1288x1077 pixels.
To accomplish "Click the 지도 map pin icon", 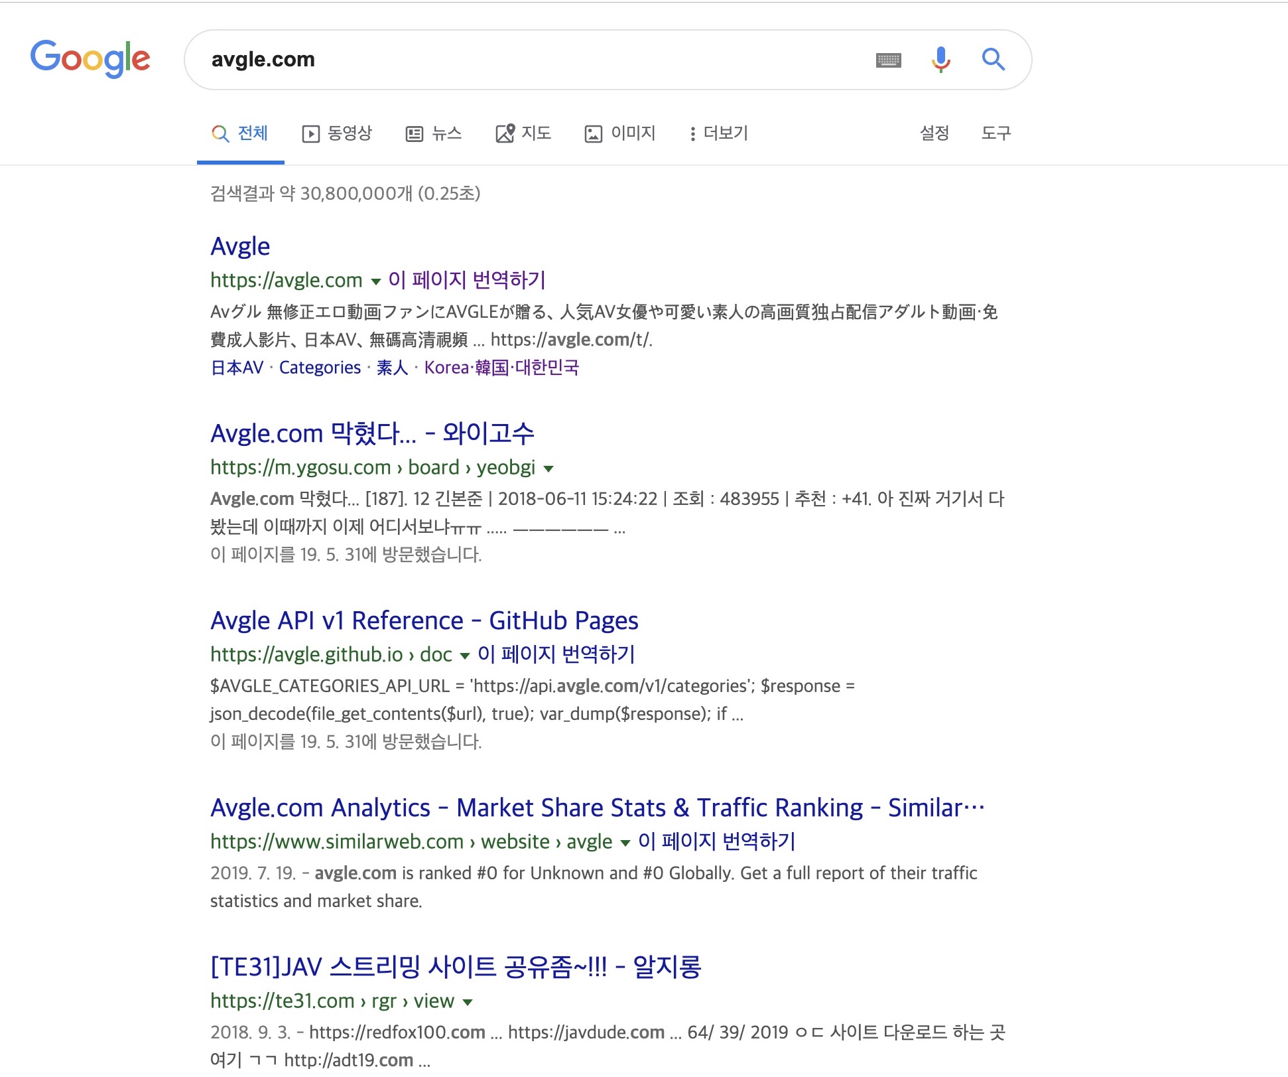I will [505, 133].
